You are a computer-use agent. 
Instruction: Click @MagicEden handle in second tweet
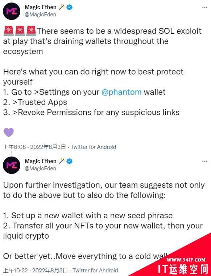(x=40, y=169)
